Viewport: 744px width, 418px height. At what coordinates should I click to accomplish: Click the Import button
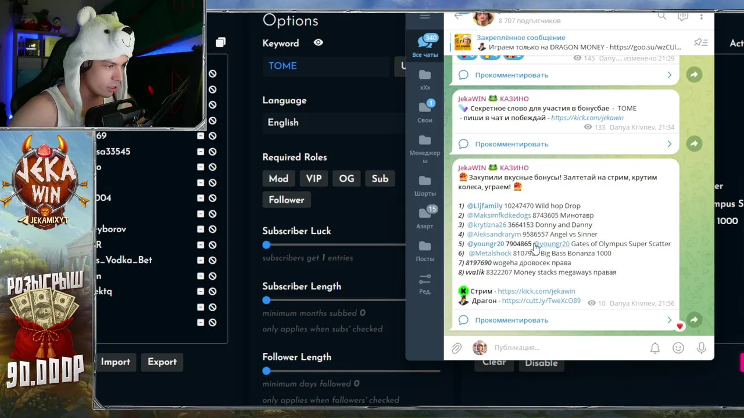pyautogui.click(x=116, y=362)
